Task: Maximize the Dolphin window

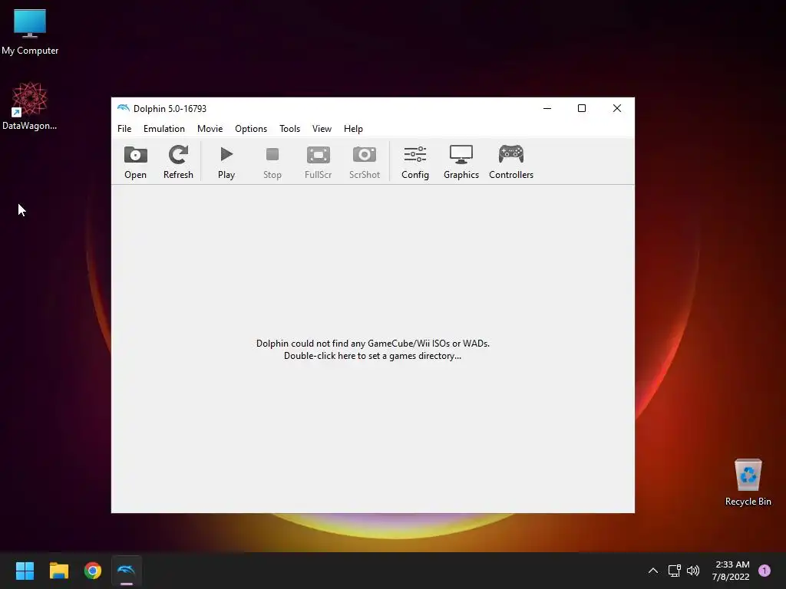Action: (x=582, y=108)
